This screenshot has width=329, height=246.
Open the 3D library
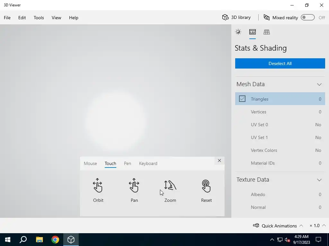[x=236, y=17]
